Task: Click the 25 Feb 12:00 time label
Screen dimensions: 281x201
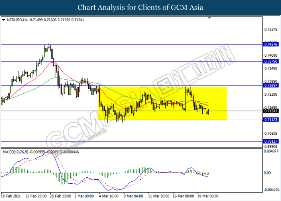Action: coord(60,196)
